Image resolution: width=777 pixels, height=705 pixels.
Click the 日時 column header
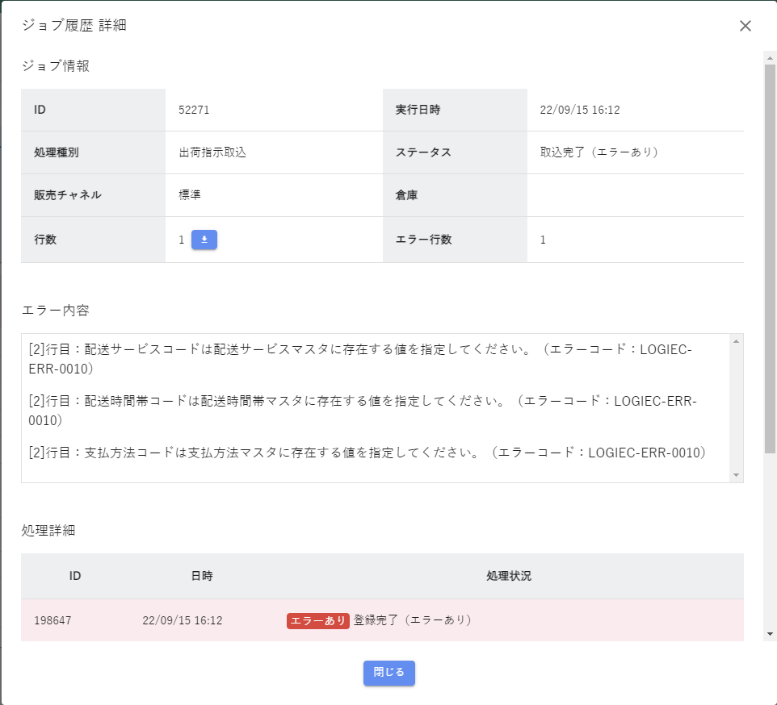pos(202,576)
